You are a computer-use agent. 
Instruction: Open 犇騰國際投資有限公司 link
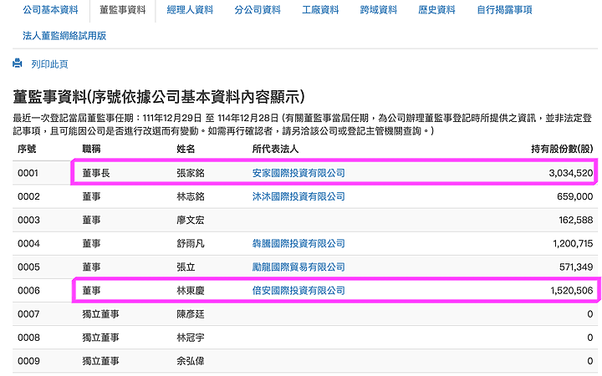(298, 244)
